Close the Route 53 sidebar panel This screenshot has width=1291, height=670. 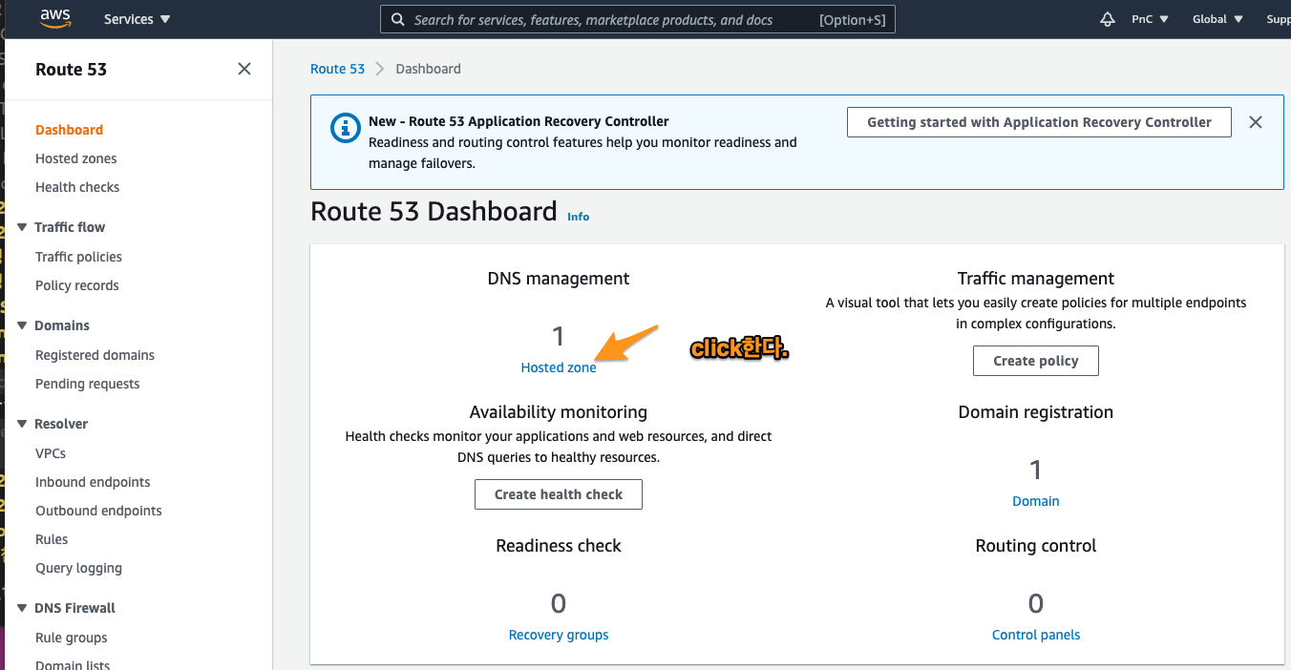[244, 69]
